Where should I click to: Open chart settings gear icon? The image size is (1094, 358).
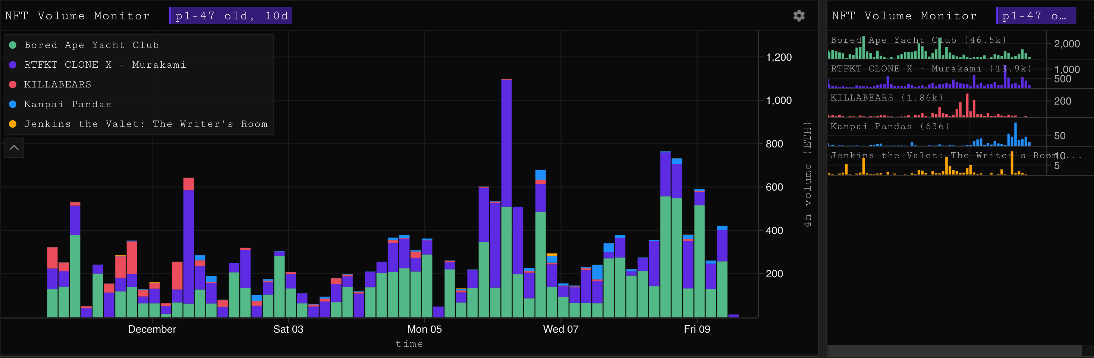click(799, 16)
